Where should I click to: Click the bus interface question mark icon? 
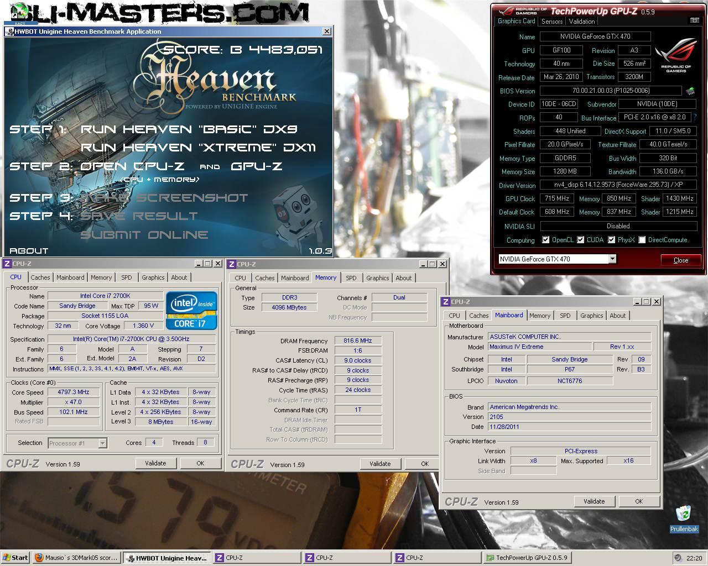click(x=695, y=118)
